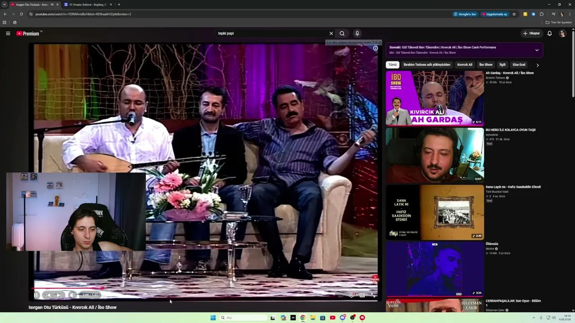Open BU HERO İLE KOLAYCA OYUN TAŞI! title
The width and height of the screenshot is (575, 323).
pyautogui.click(x=510, y=130)
